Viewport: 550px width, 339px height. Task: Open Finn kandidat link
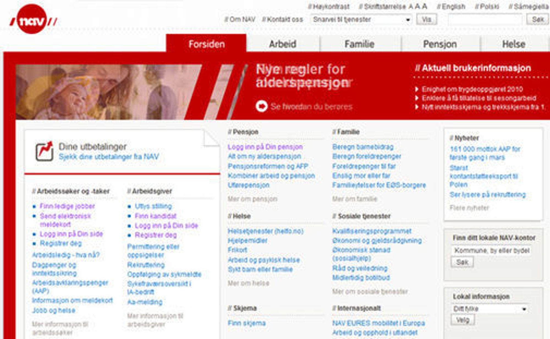[155, 216]
